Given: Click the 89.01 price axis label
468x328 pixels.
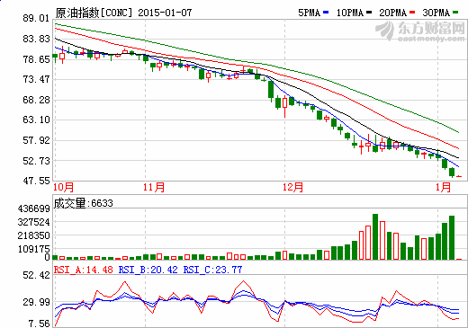Looking at the screenshot, I should [36, 18].
